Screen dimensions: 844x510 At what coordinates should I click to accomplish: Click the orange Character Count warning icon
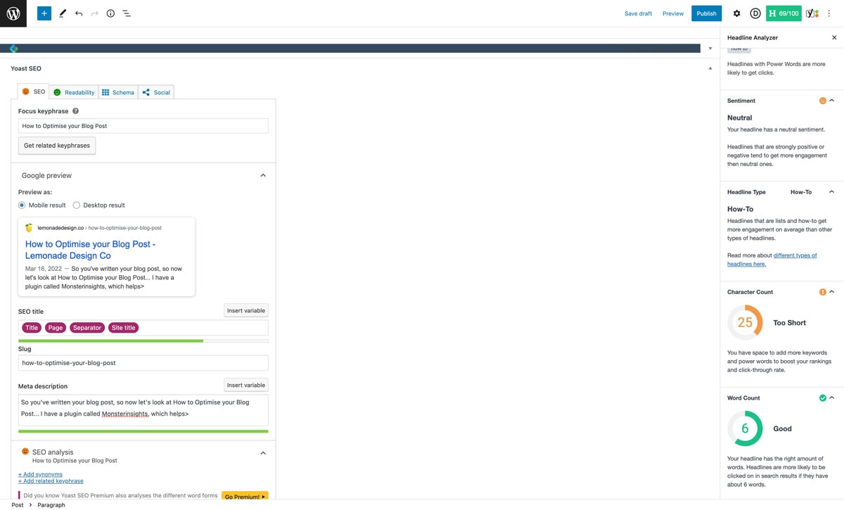coord(822,292)
